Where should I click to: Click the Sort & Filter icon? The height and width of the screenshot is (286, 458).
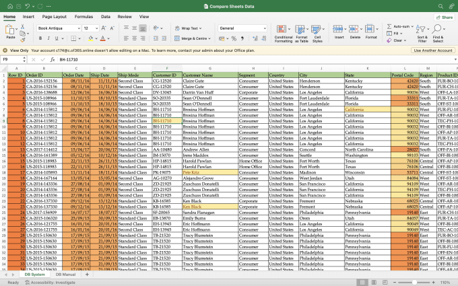pyautogui.click(x=420, y=29)
